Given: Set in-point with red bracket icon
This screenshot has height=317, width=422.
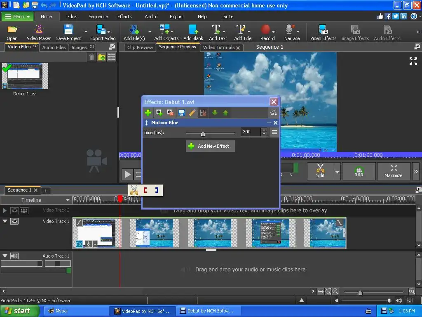Looking at the screenshot, I should click(x=145, y=190).
